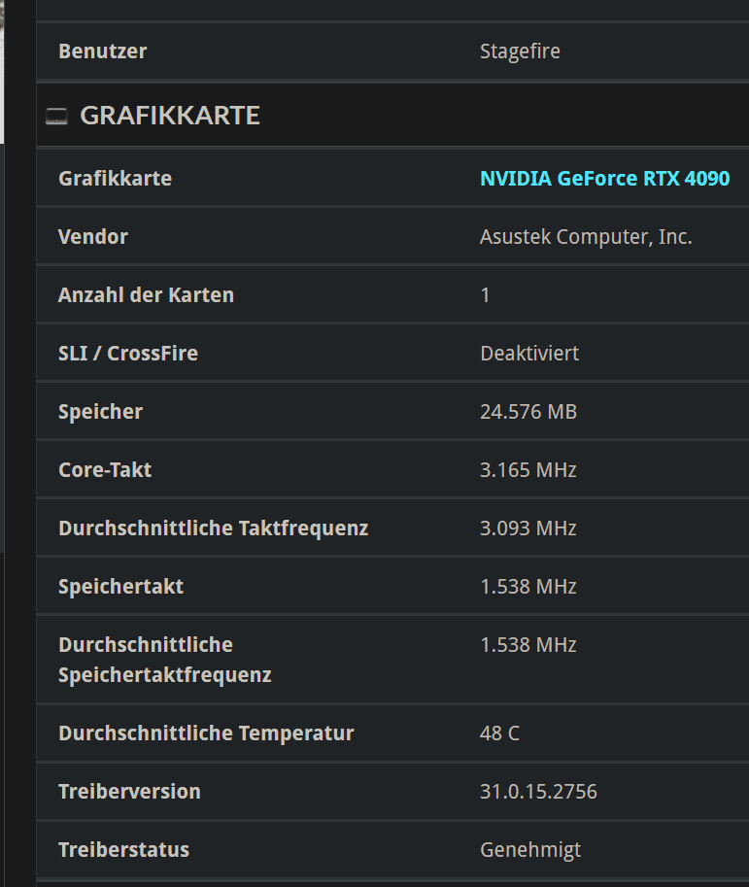
Task: Collapse the GRAFIKKARTE section header
Action: pos(170,116)
